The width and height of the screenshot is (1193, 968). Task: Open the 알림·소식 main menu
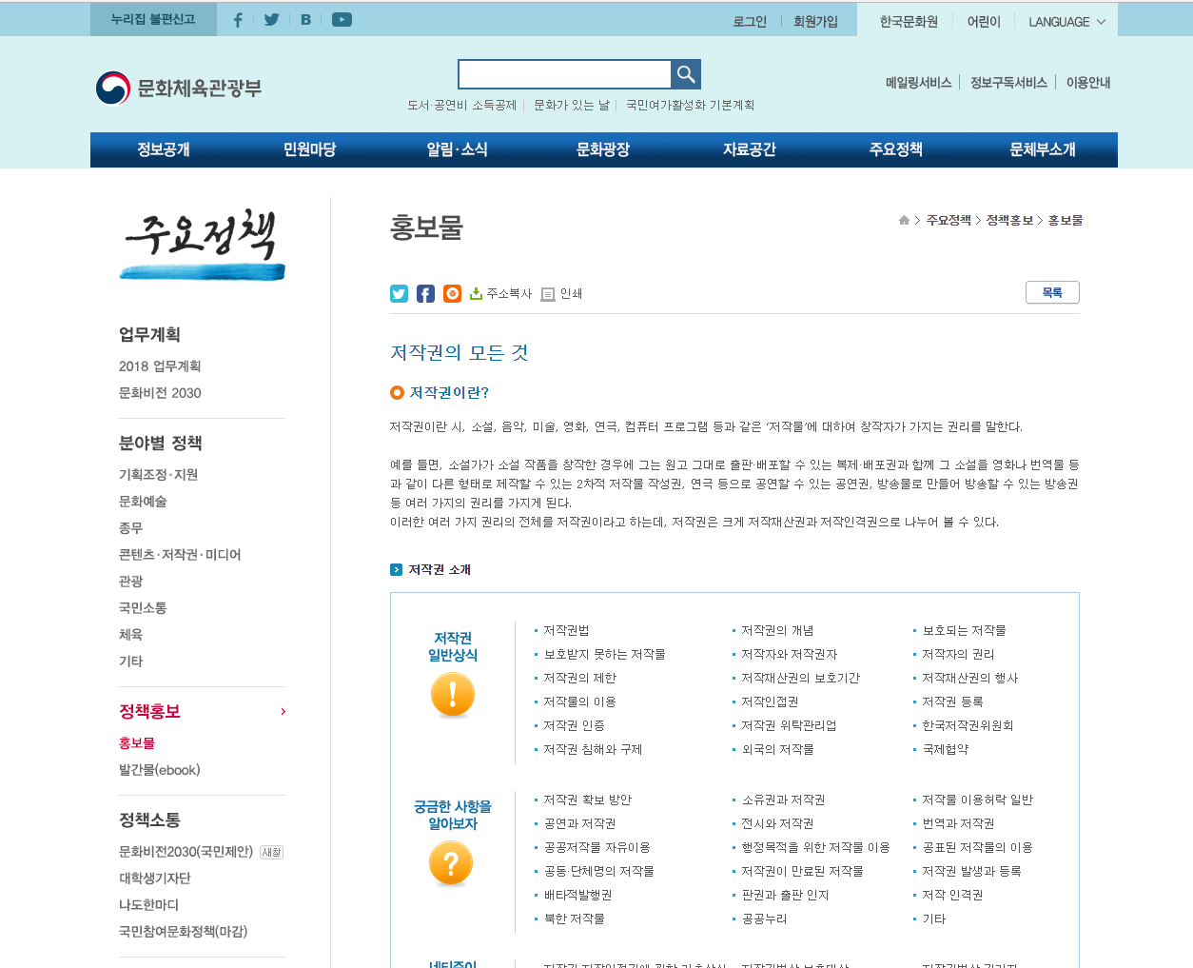pos(457,149)
